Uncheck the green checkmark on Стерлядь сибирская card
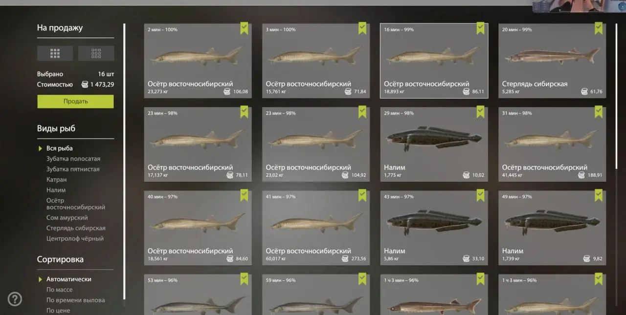The image size is (626, 315). pos(599,28)
